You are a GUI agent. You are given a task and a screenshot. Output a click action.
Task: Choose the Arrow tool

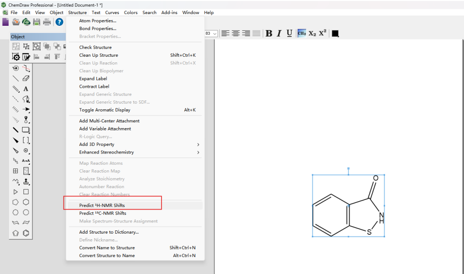click(x=26, y=109)
